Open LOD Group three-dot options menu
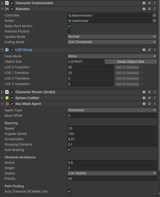The image size is (160, 197). coord(155,50)
